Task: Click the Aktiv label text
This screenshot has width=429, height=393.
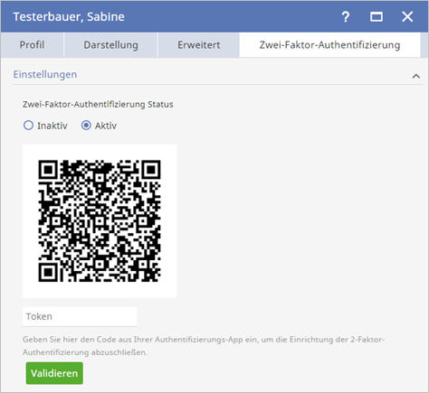Action: click(x=106, y=126)
